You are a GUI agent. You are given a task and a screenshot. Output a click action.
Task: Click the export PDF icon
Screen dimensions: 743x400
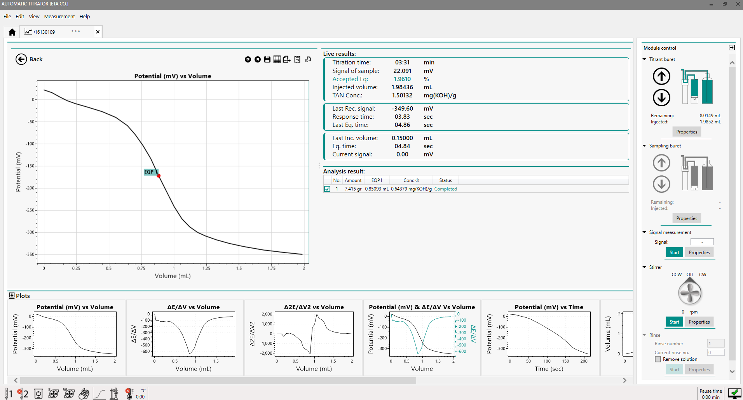point(287,59)
